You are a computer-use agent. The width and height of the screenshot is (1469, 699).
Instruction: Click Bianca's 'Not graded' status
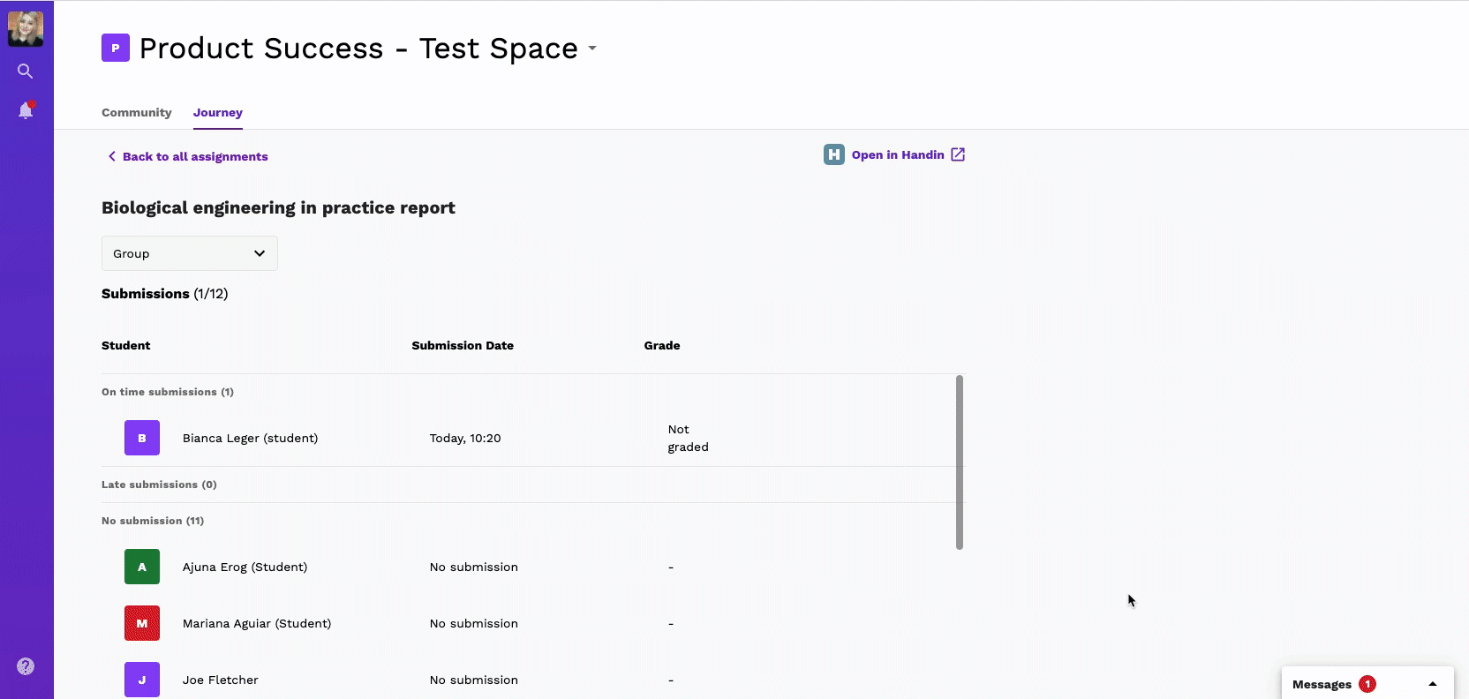click(x=689, y=438)
